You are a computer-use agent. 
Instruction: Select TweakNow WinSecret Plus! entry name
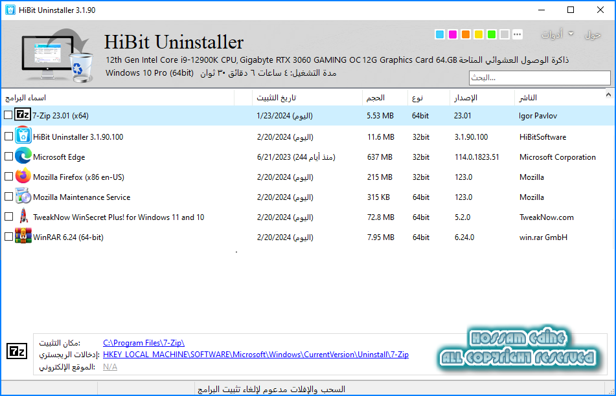tap(119, 217)
